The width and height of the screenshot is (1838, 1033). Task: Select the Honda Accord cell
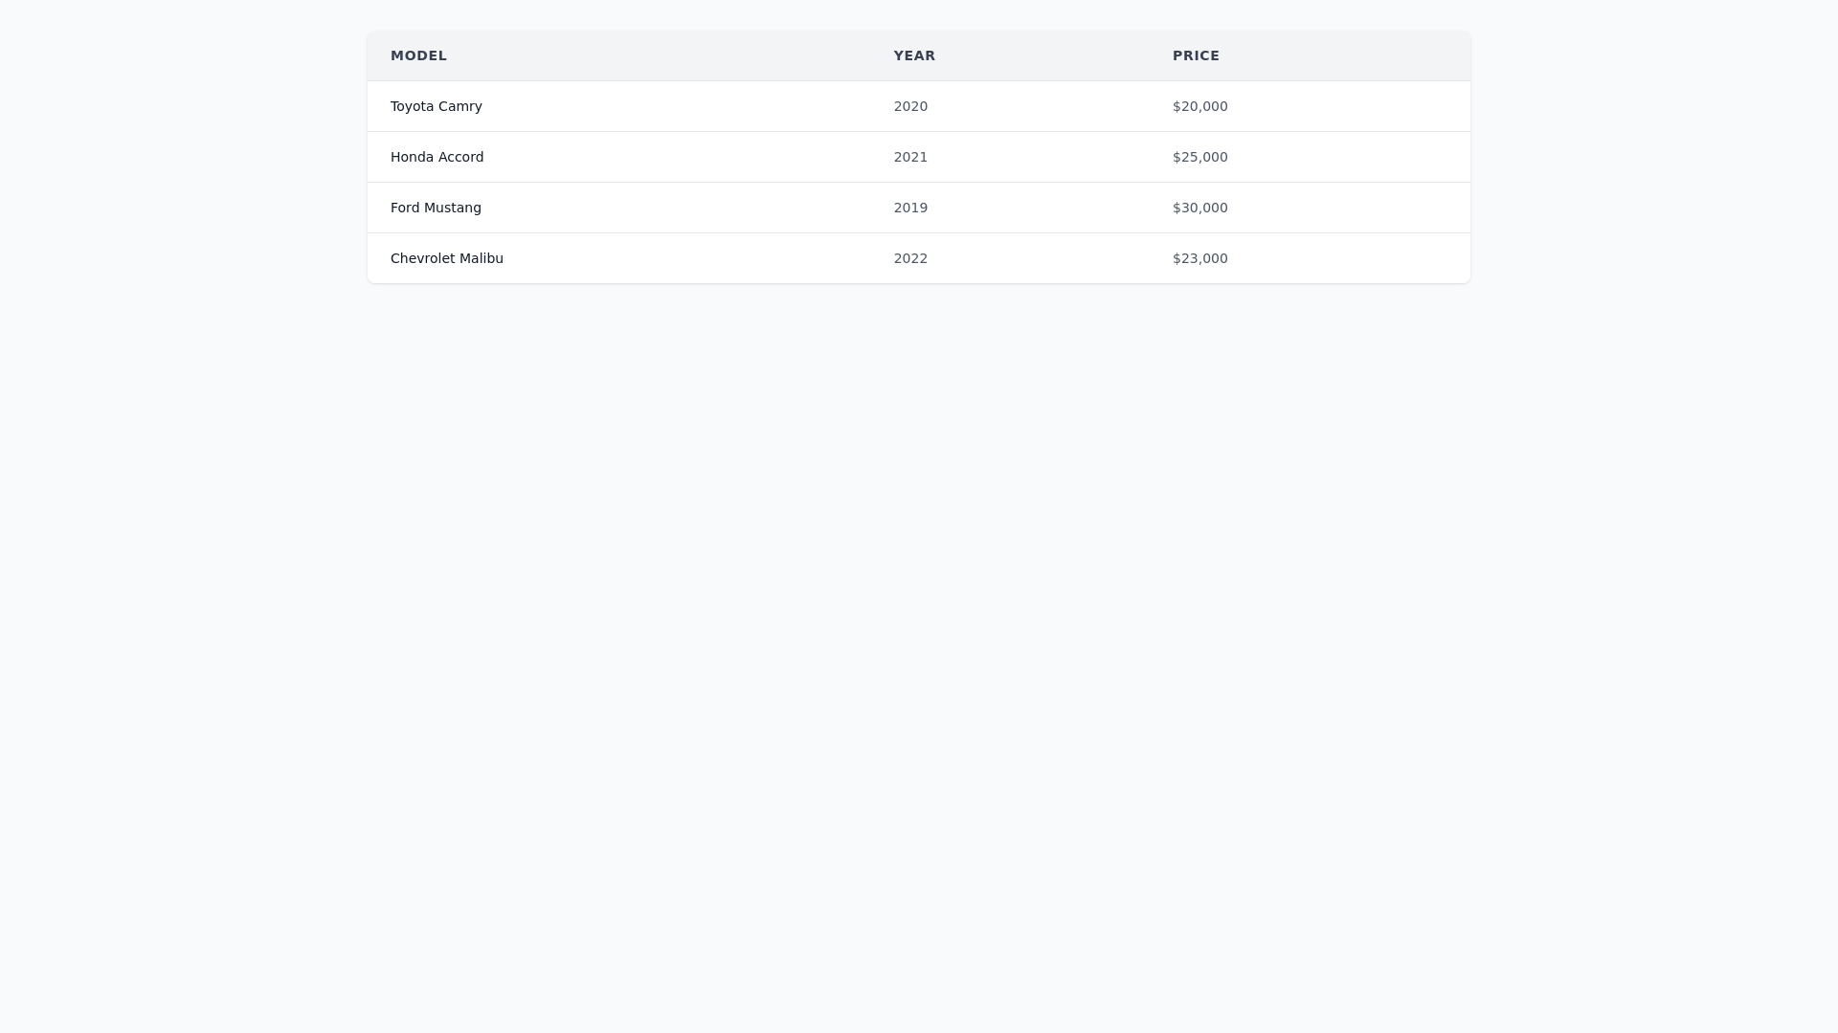pos(618,157)
